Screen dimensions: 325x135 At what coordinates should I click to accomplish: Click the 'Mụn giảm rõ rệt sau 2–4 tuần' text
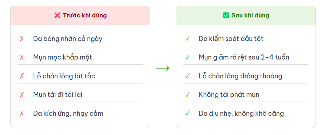(x=244, y=57)
